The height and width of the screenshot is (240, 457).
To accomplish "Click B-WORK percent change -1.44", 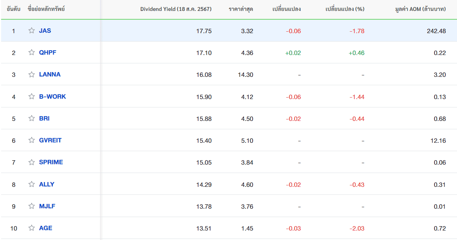I will point(357,97).
